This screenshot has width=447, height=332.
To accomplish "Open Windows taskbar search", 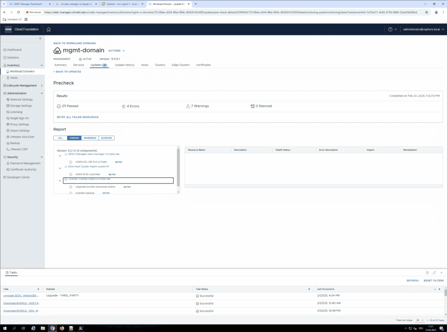I will click(x=14, y=329).
